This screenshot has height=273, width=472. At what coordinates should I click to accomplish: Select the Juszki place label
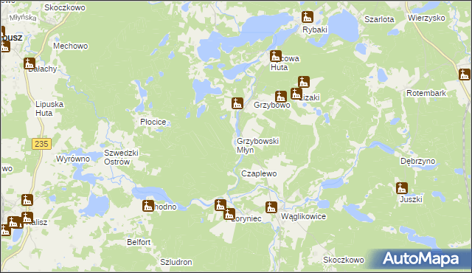tap(412, 199)
